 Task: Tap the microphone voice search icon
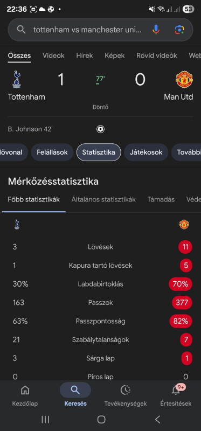tap(156, 30)
